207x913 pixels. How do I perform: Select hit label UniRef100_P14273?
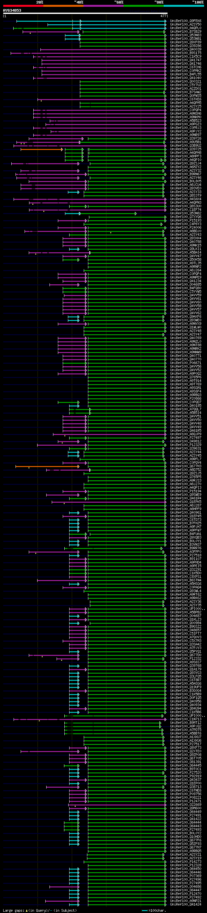(186, 862)
